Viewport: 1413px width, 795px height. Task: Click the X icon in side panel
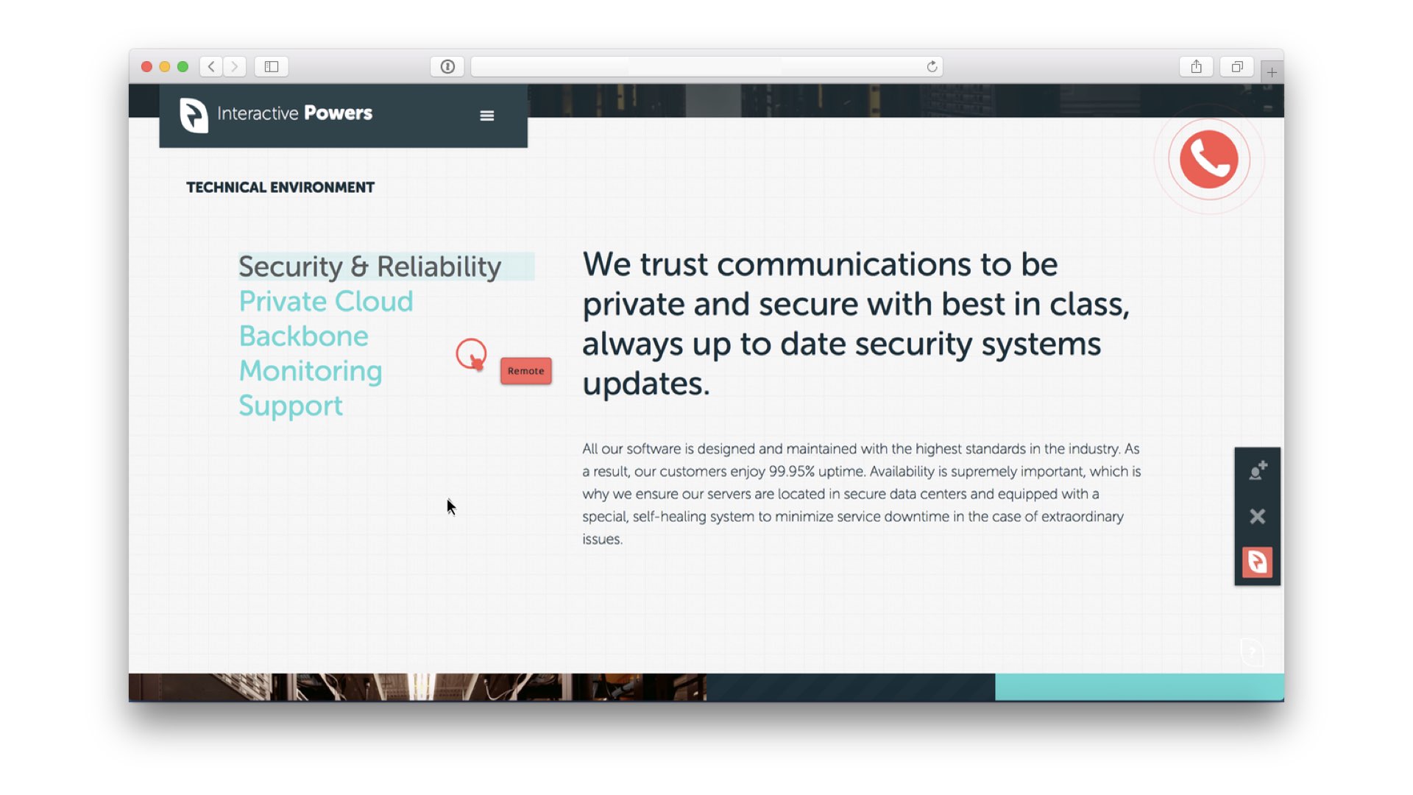(x=1257, y=516)
